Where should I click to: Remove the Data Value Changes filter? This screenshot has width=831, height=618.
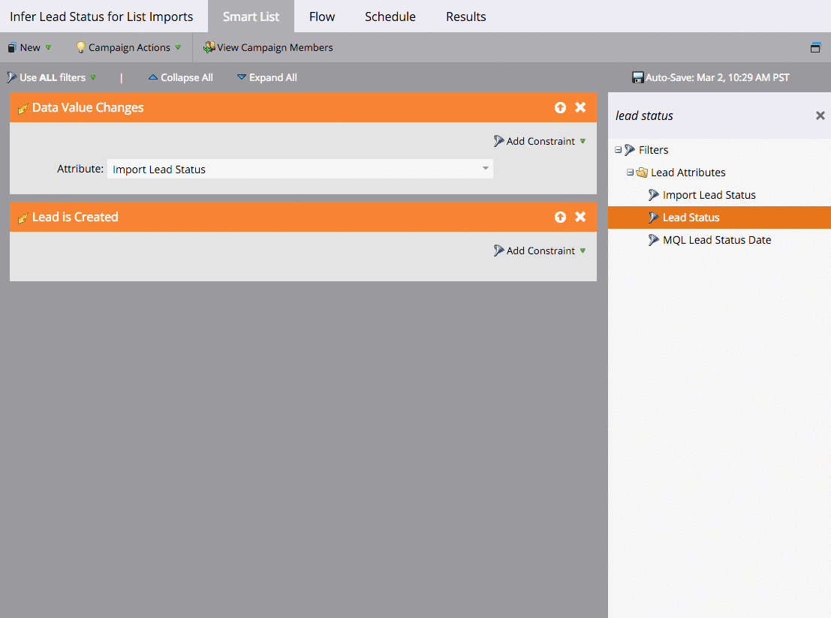(580, 107)
